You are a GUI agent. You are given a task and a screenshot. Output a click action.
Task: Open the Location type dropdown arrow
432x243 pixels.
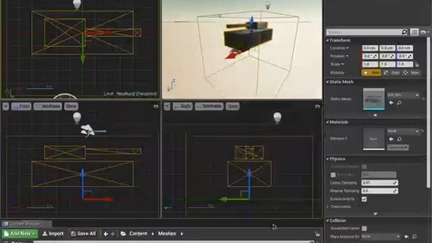click(x=348, y=48)
